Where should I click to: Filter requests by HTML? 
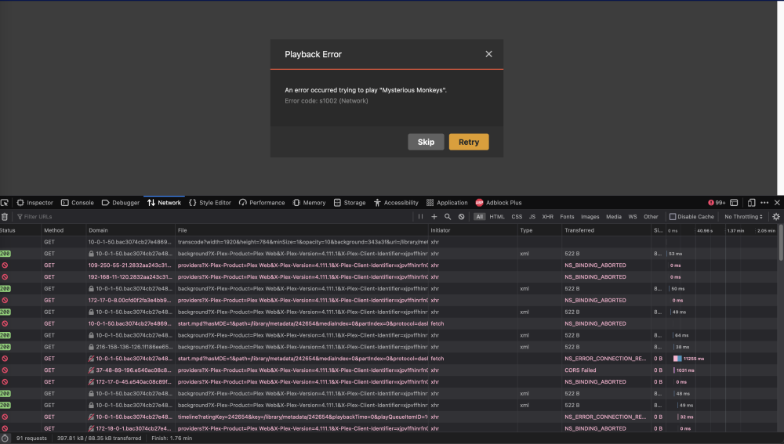pyautogui.click(x=497, y=217)
